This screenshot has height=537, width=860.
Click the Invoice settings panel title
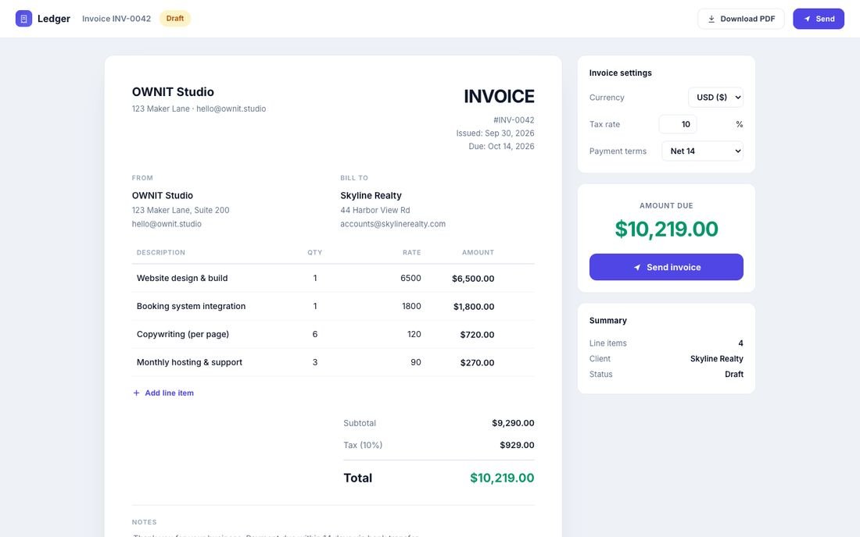point(620,73)
